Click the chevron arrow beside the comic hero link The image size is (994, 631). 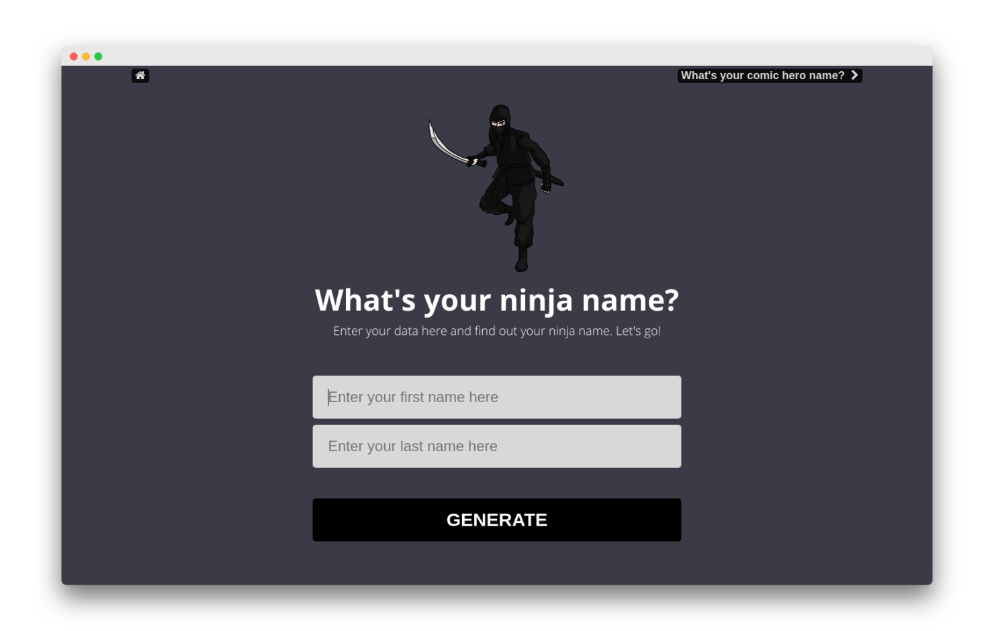coord(854,75)
